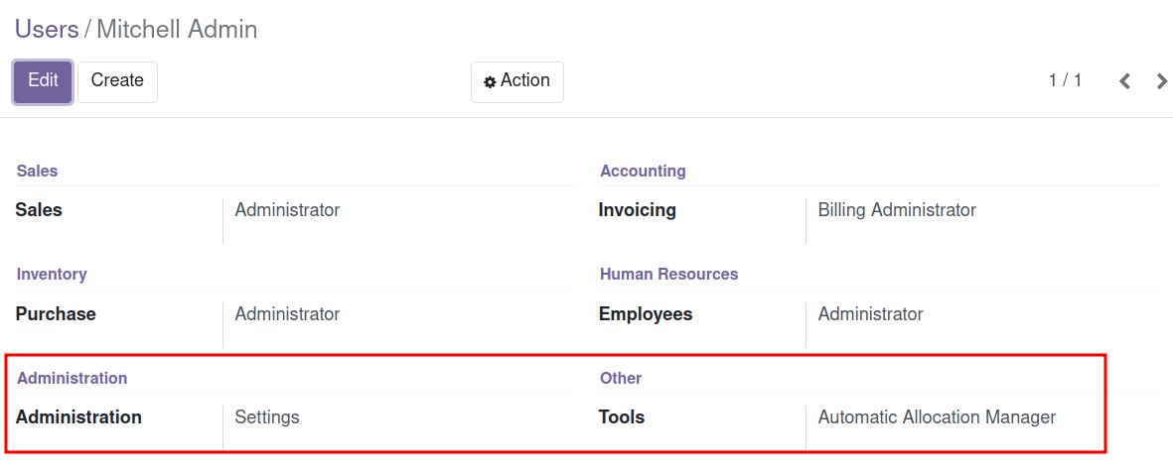
Task: Click Automatic Allocation Manager value
Action: (x=937, y=417)
